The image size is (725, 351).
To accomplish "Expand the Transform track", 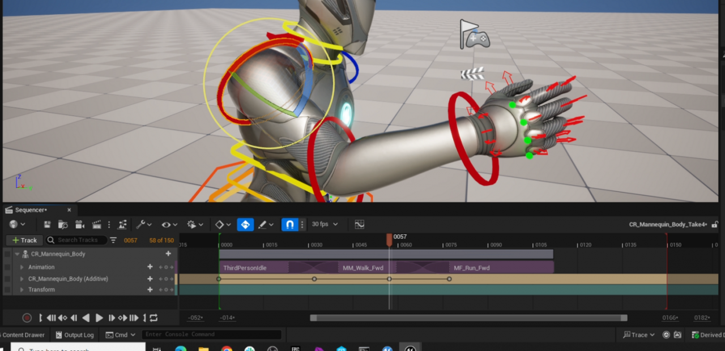I will (x=22, y=290).
